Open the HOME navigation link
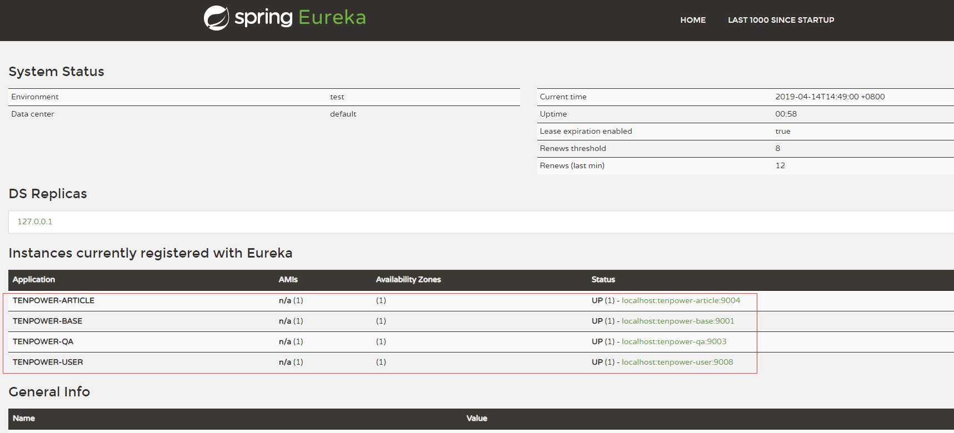This screenshot has width=954, height=433. pyautogui.click(x=693, y=20)
